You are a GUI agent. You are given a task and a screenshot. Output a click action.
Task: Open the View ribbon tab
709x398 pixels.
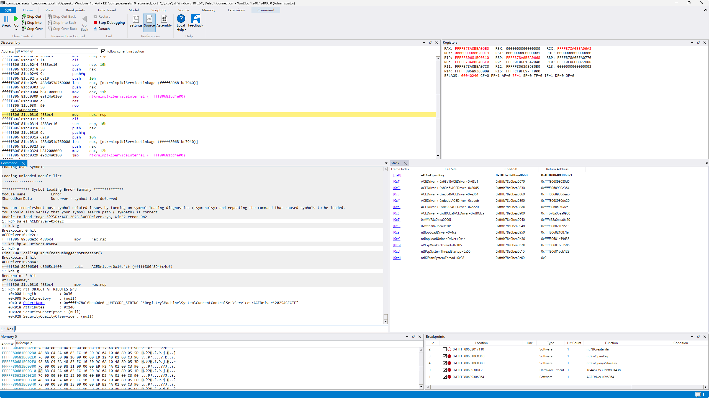click(x=49, y=10)
